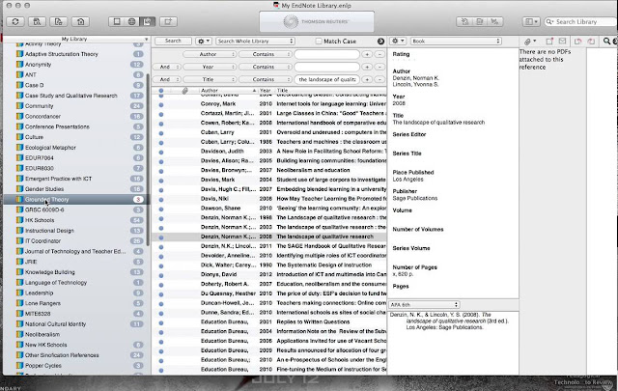Select the Gender Studies group

(75, 189)
